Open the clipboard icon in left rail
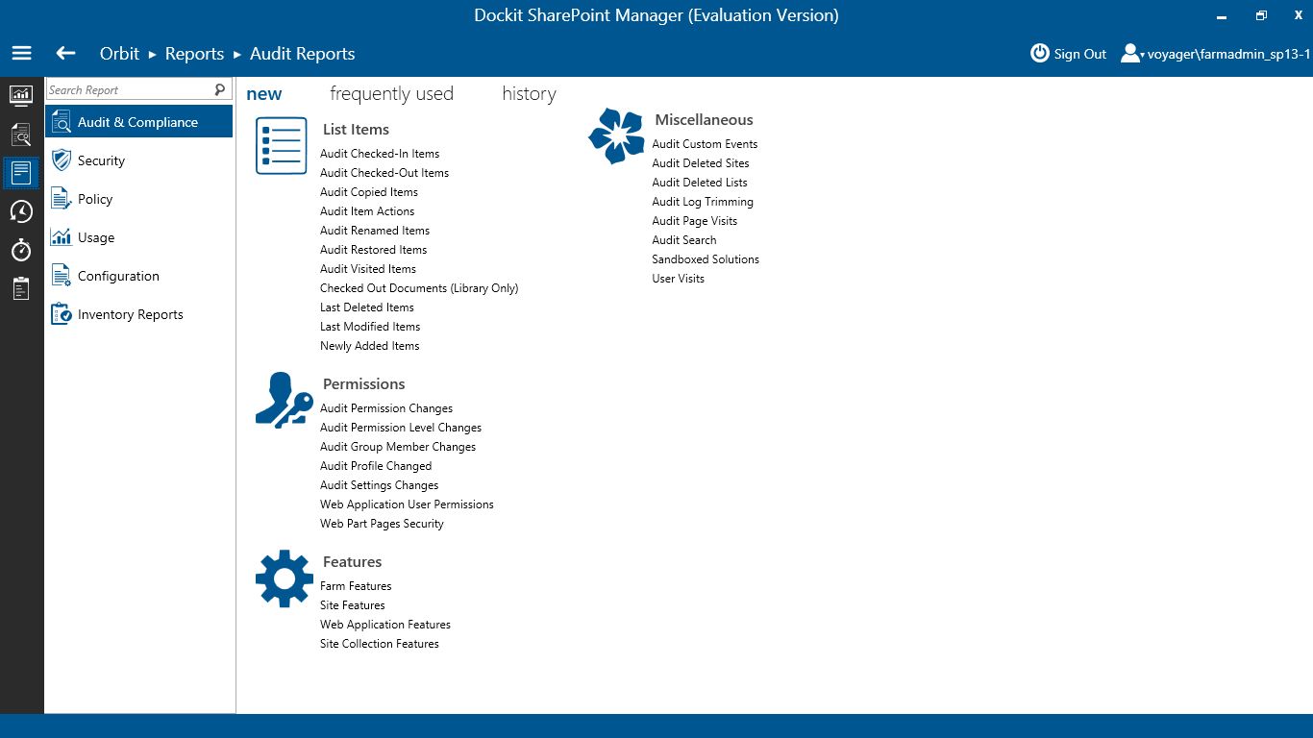The width and height of the screenshot is (1313, 738). (21, 288)
